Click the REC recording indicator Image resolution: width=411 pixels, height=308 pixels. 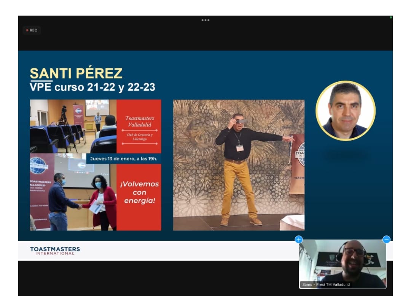click(x=32, y=30)
